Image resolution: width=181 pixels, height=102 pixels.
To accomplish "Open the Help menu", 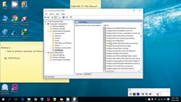I will click(63, 14).
